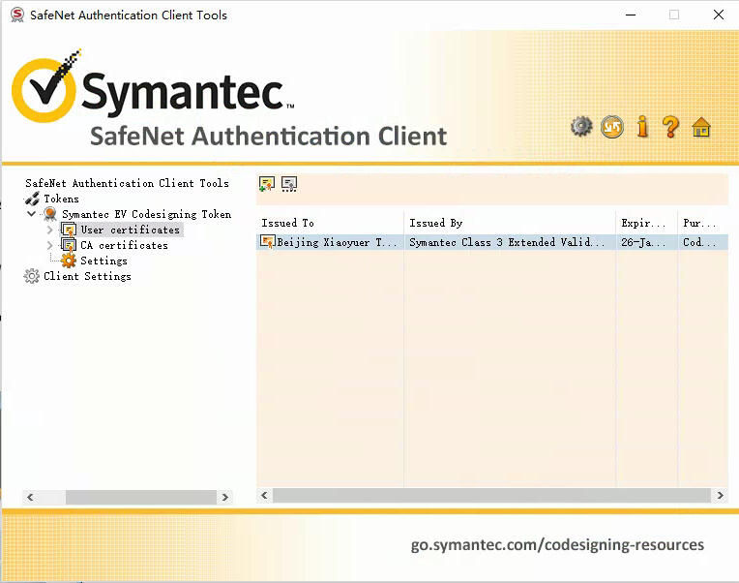Close the SafeNet Authentication Client Tools window

[x=719, y=15]
